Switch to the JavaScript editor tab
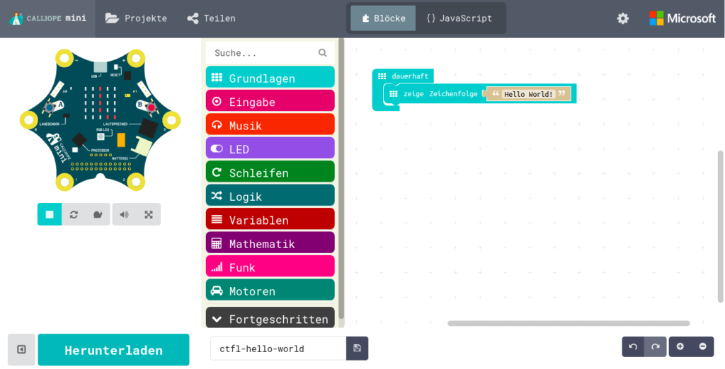 459,18
